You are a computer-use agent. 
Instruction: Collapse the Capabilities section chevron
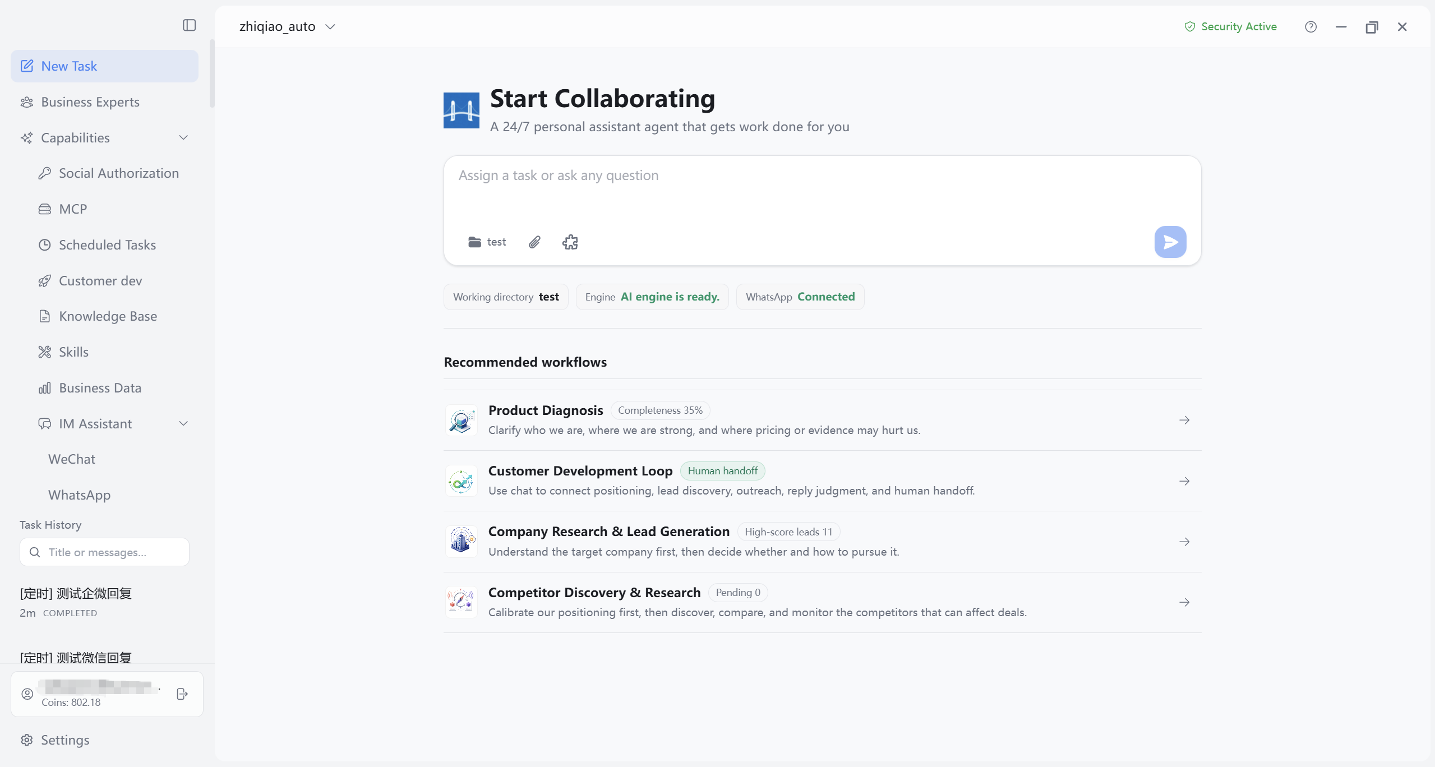click(x=183, y=138)
